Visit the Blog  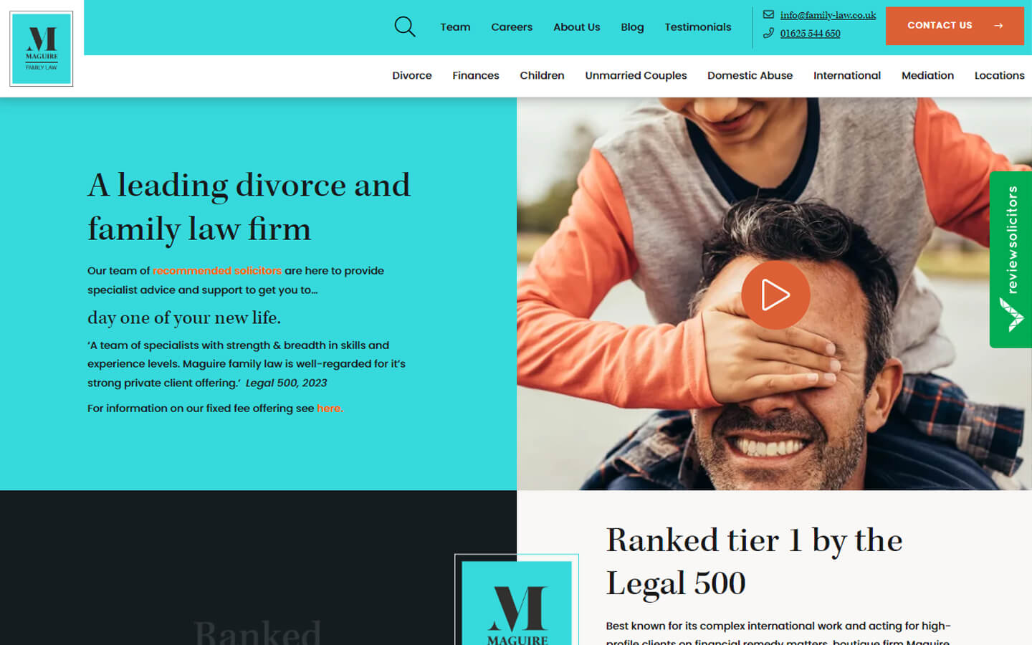(x=632, y=27)
